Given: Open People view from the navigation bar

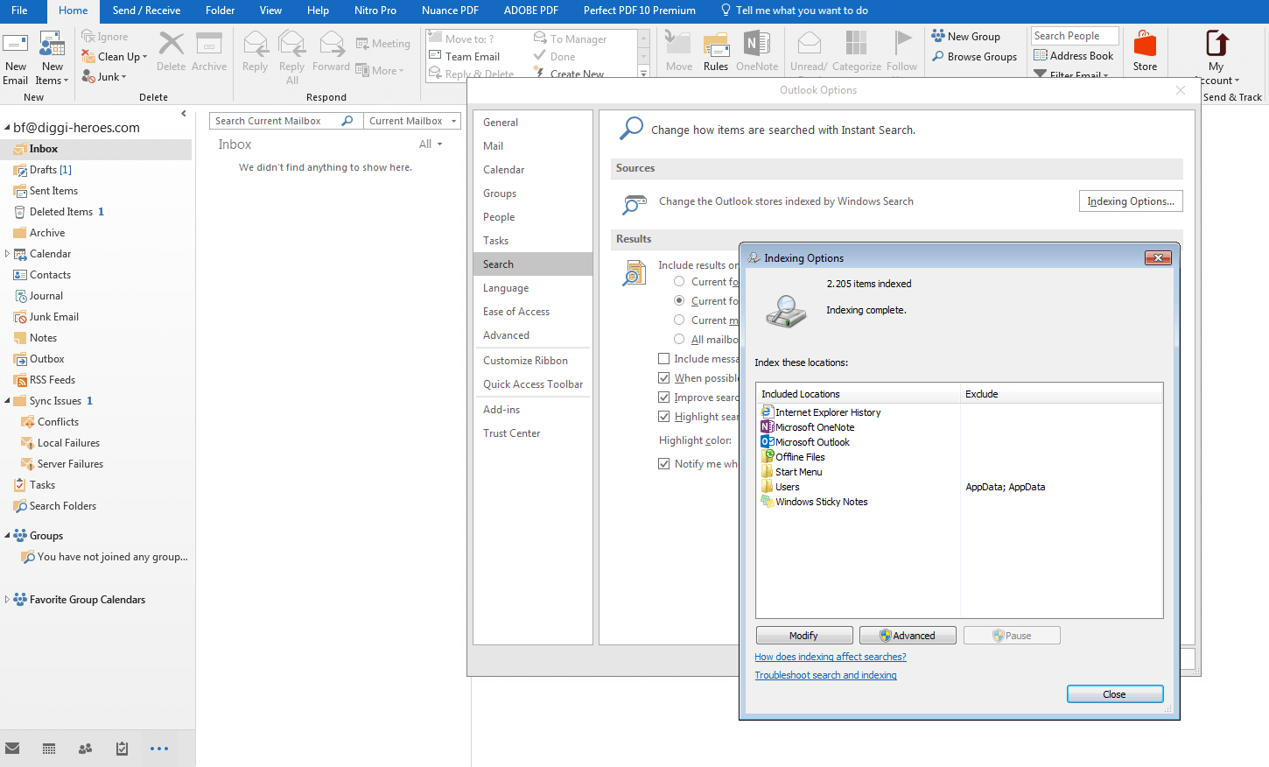Looking at the screenshot, I should [85, 749].
